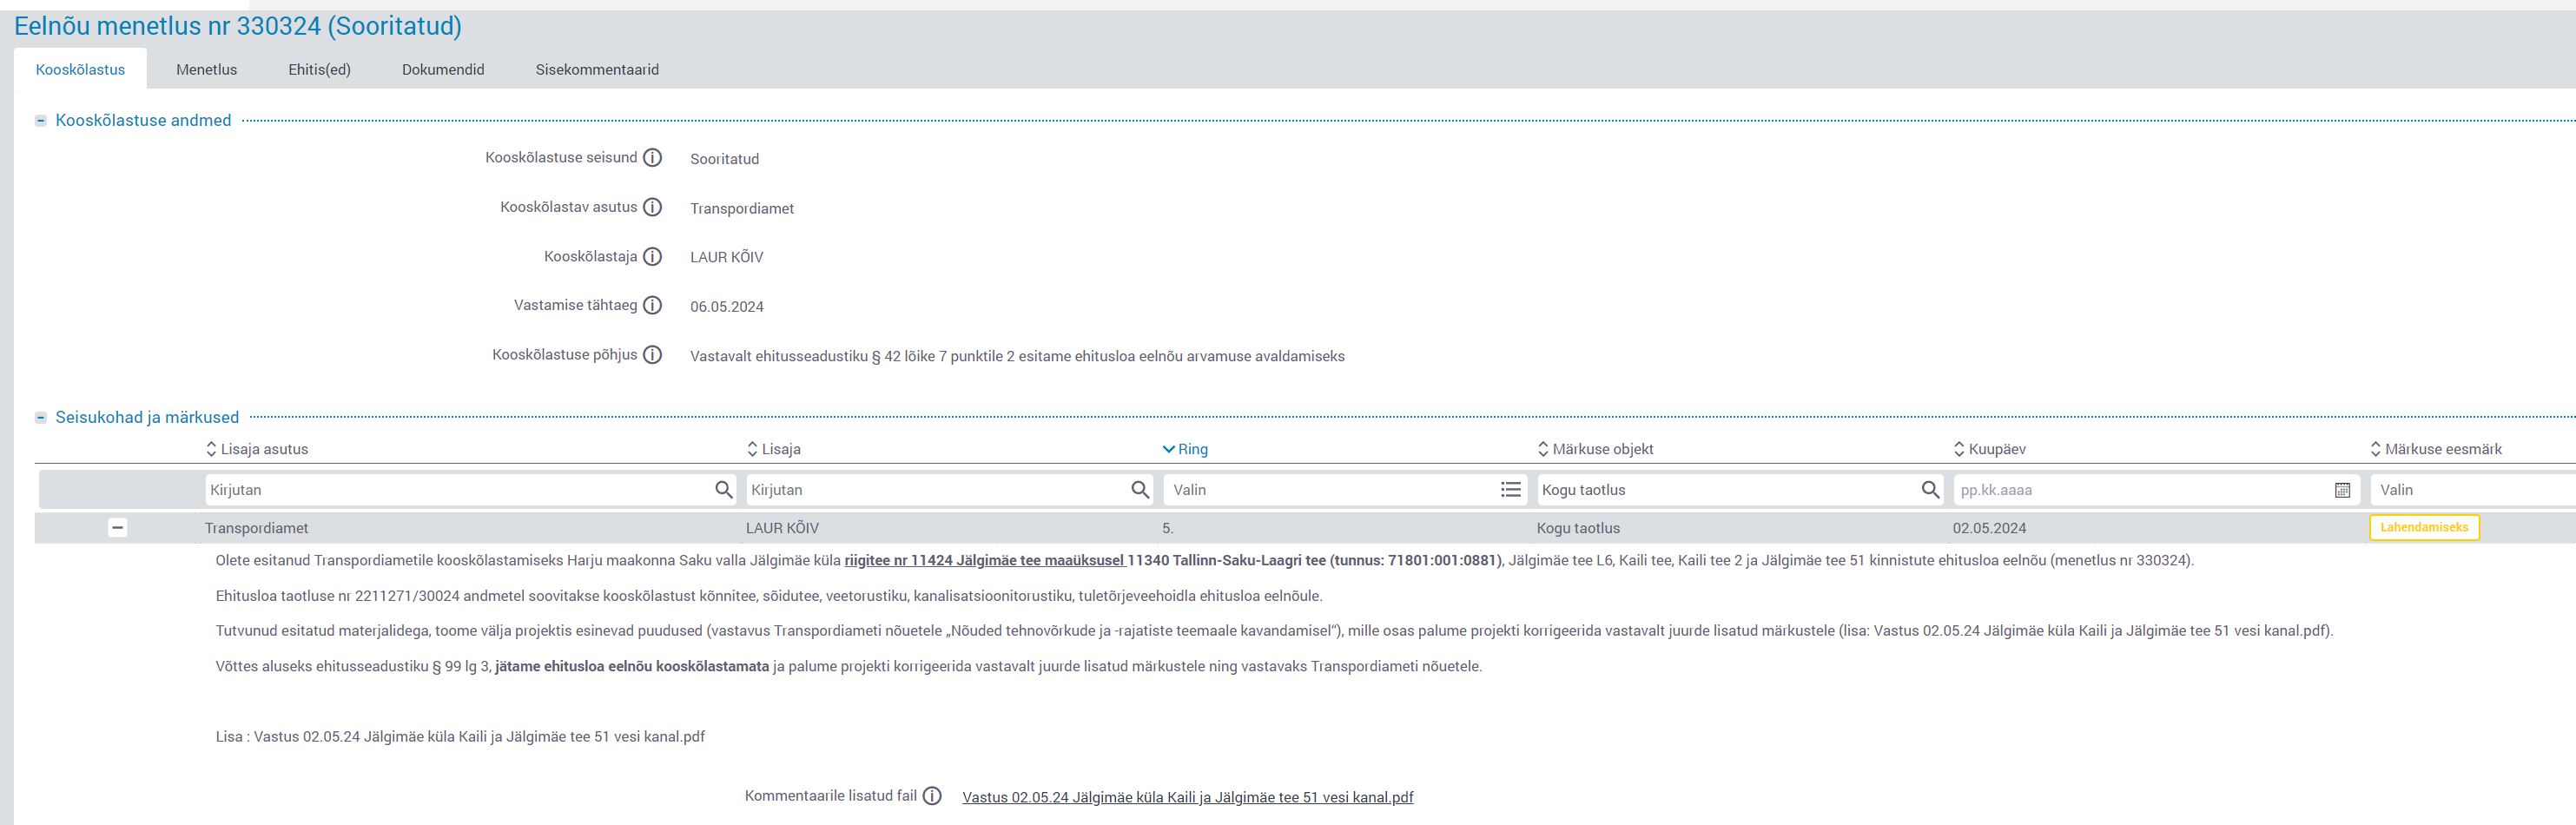Open Märkuse eesmärk Valin dropdown
This screenshot has width=2576, height=825.
pyautogui.click(x=2472, y=490)
